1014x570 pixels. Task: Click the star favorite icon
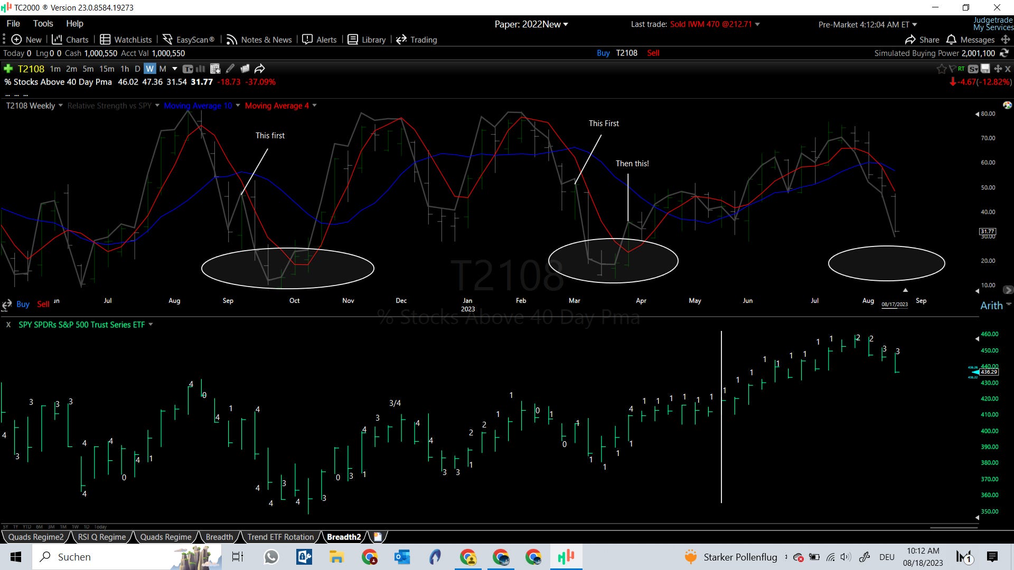tap(941, 69)
